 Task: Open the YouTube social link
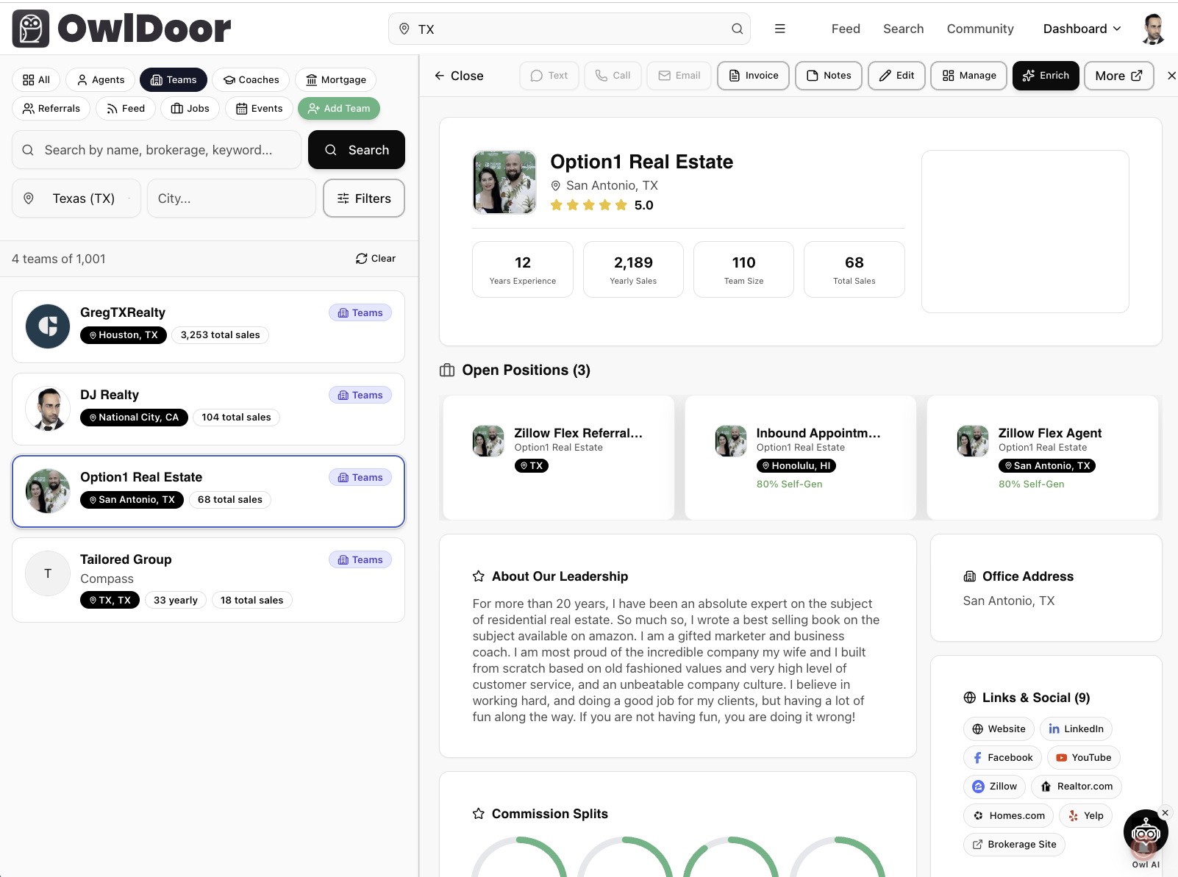coord(1082,758)
